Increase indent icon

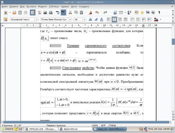click(149, 20)
